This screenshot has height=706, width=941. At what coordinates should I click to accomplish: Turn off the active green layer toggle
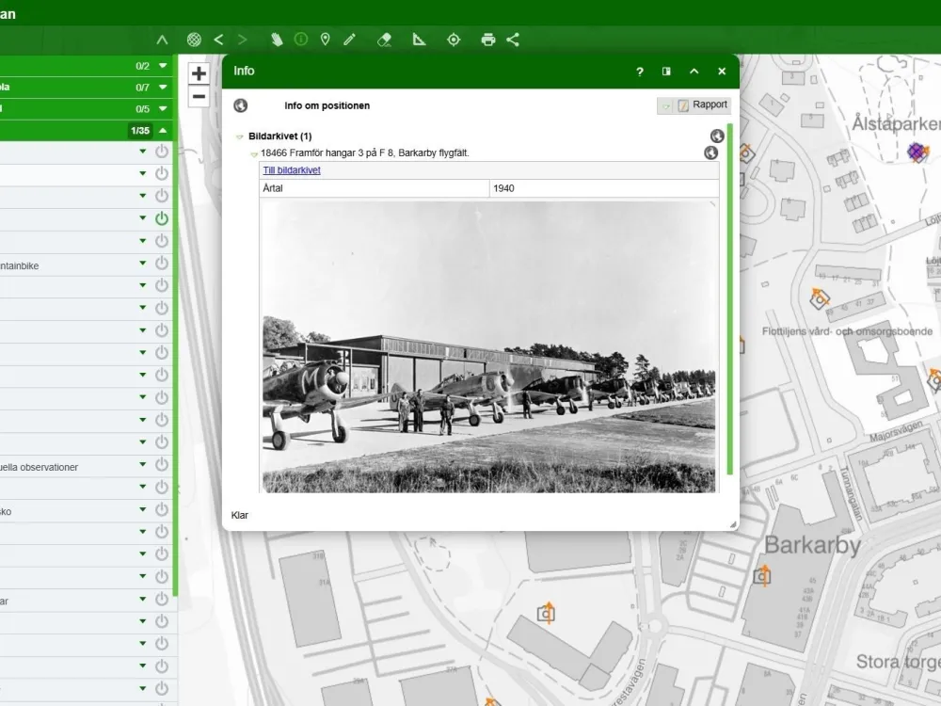(162, 218)
